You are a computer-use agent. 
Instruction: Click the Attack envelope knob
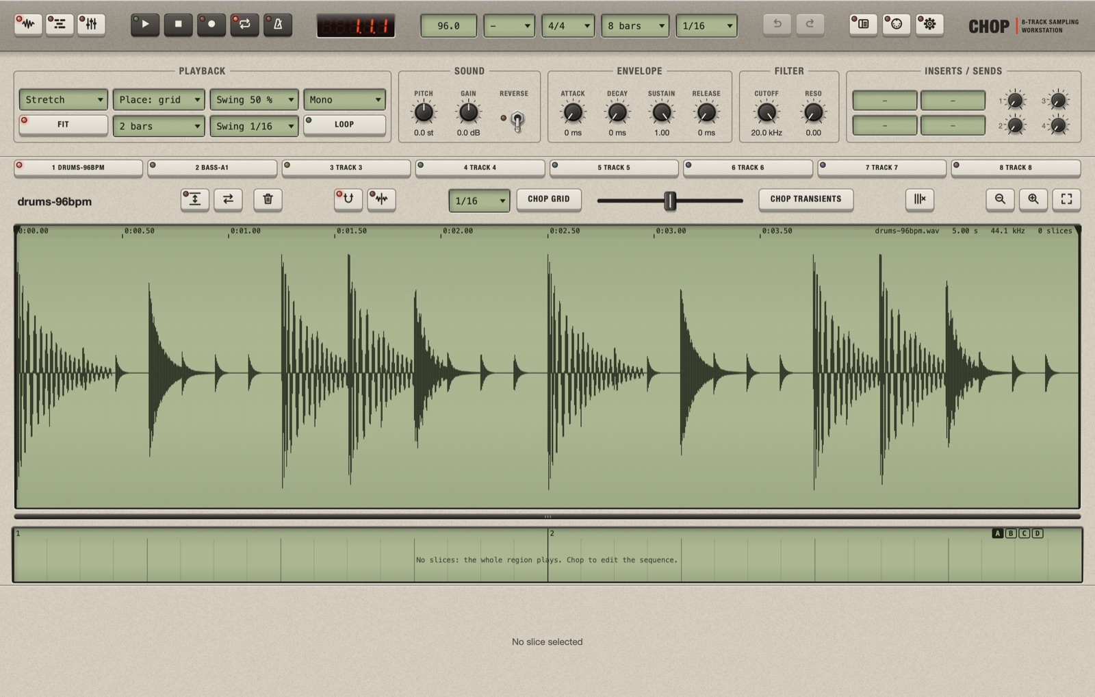coord(573,112)
